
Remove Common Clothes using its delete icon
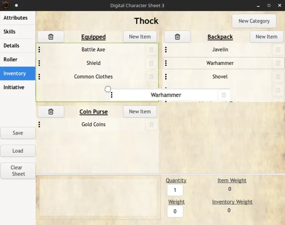tap(151, 77)
